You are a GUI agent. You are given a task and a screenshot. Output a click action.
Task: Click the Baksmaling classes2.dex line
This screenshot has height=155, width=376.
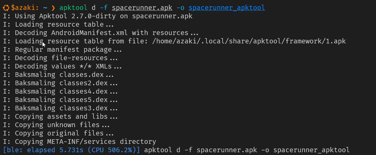(60, 83)
